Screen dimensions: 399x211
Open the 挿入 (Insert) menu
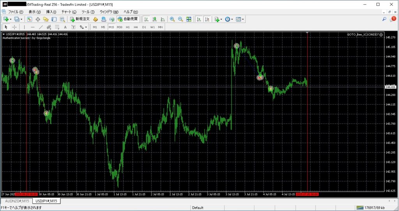tap(51, 12)
